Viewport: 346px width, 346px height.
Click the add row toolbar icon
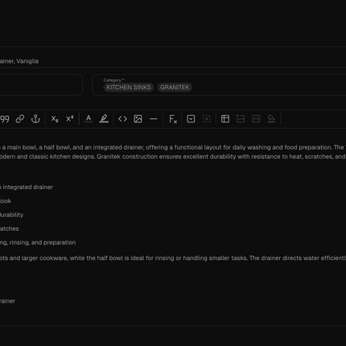coord(241,119)
